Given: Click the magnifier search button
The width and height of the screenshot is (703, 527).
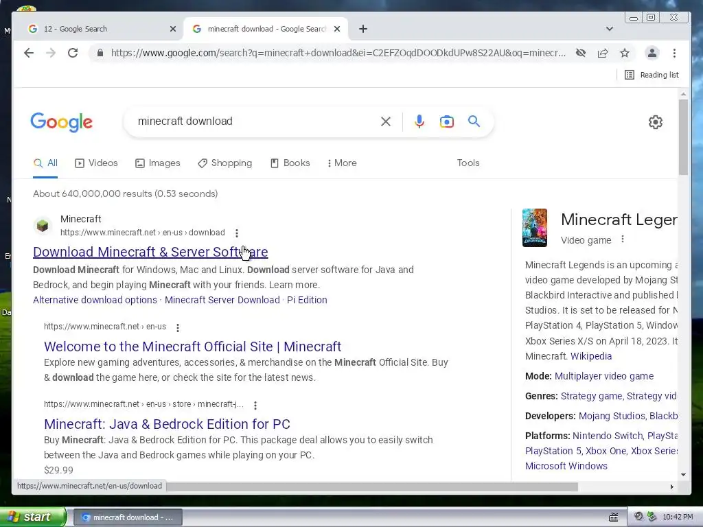Looking at the screenshot, I should tap(474, 121).
